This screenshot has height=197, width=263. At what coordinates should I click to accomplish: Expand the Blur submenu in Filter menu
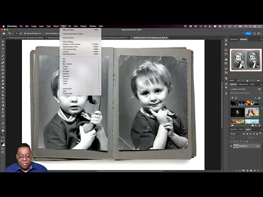click(81, 62)
